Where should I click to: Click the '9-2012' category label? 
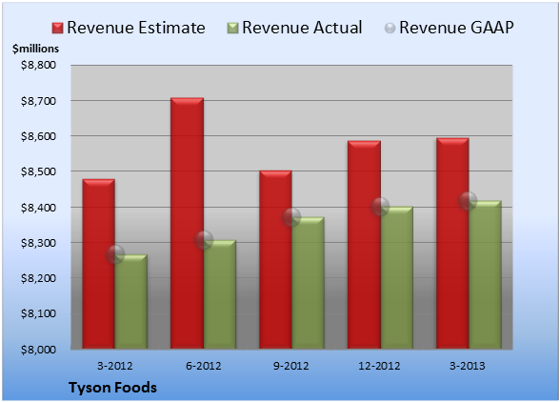pyautogui.click(x=291, y=366)
